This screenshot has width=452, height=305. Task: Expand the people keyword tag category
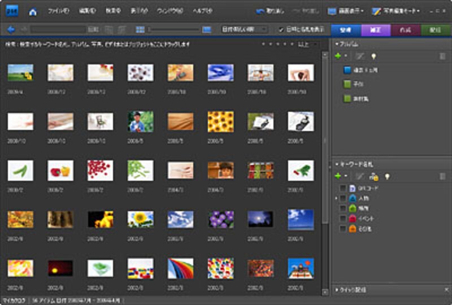[x=336, y=198]
